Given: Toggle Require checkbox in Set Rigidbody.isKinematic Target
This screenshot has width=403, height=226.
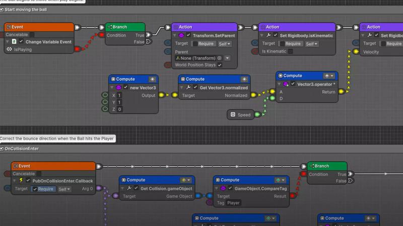Looking at the screenshot, I should click(283, 44).
